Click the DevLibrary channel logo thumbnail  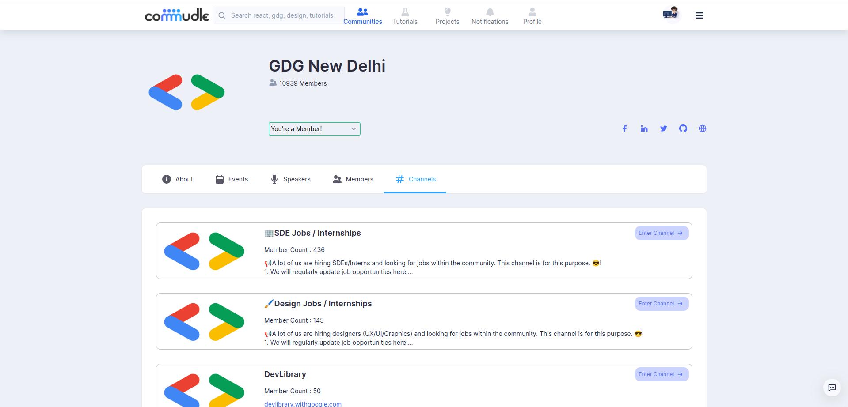pos(204,390)
